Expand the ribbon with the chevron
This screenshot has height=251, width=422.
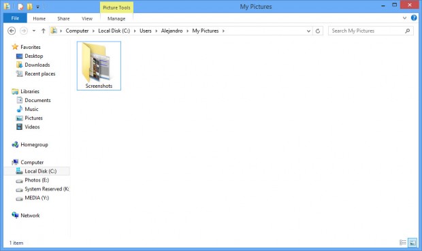pos(404,18)
